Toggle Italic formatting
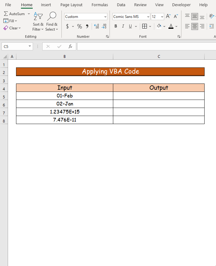The height and width of the screenshot is (266, 216). (123, 26)
